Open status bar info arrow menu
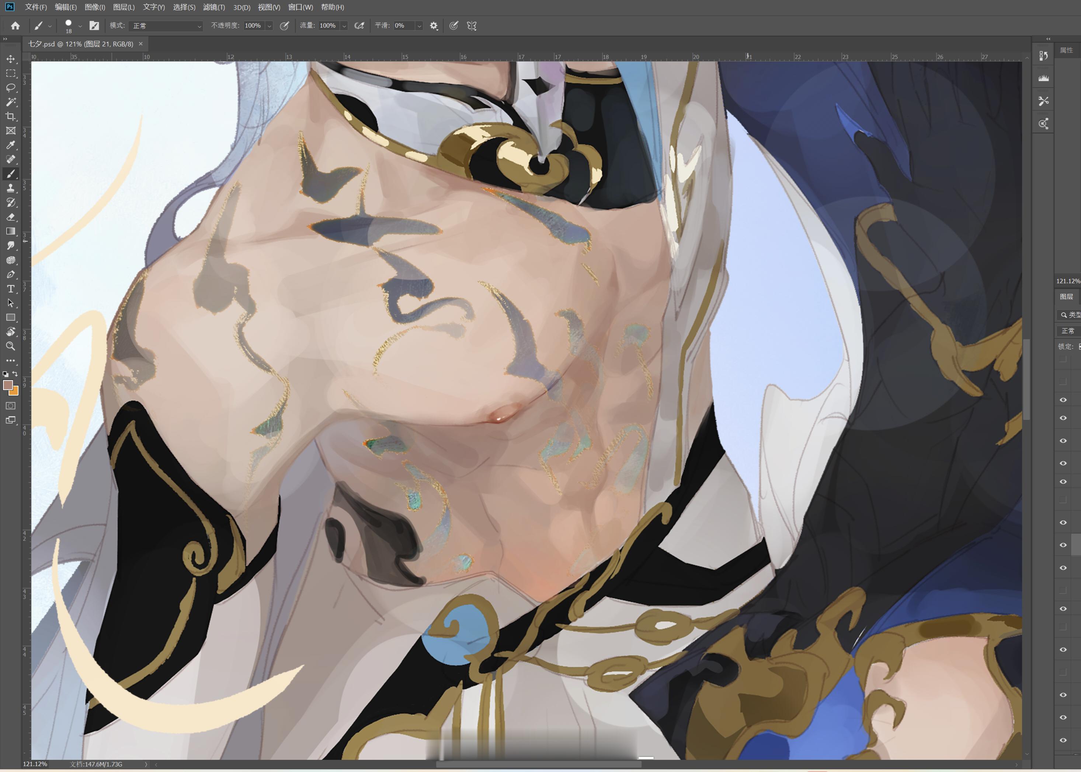Viewport: 1081px width, 772px height. [146, 764]
